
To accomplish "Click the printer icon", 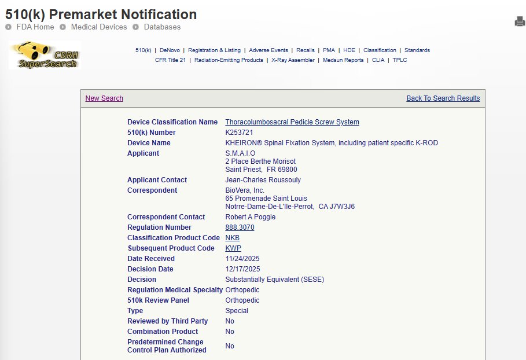I will click(x=520, y=21).
